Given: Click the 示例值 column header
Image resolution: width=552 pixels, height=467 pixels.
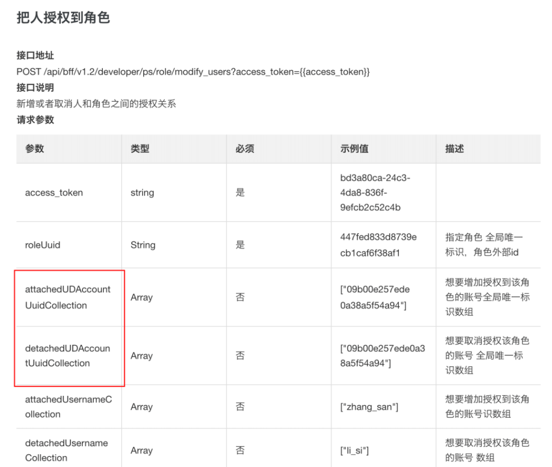Looking at the screenshot, I should coord(354,149).
